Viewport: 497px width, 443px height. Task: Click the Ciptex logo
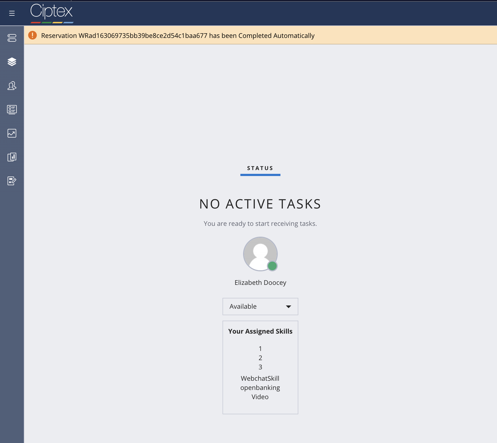pyautogui.click(x=51, y=13)
